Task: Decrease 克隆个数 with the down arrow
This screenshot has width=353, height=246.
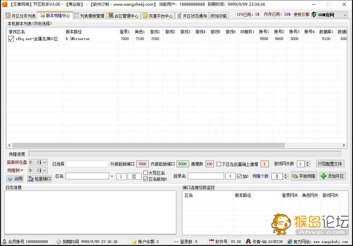Action: (x=286, y=178)
